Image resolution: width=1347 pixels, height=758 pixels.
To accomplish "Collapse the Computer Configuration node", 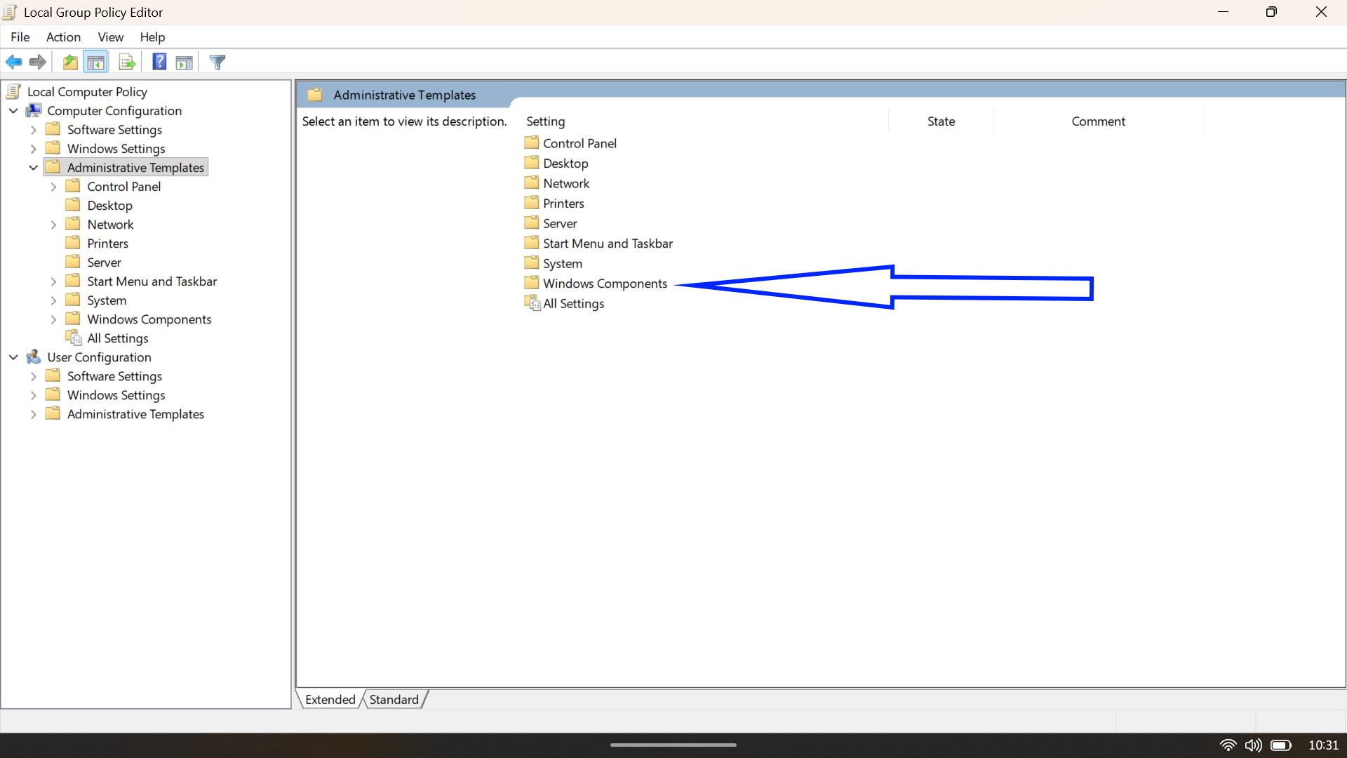I will (13, 111).
